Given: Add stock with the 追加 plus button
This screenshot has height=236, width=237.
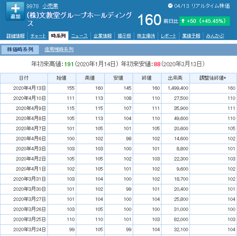Looking at the screenshot, I should pos(15,11).
